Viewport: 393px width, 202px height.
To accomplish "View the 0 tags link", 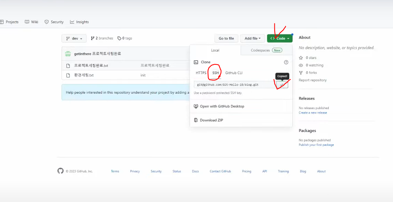I will 125,38.
